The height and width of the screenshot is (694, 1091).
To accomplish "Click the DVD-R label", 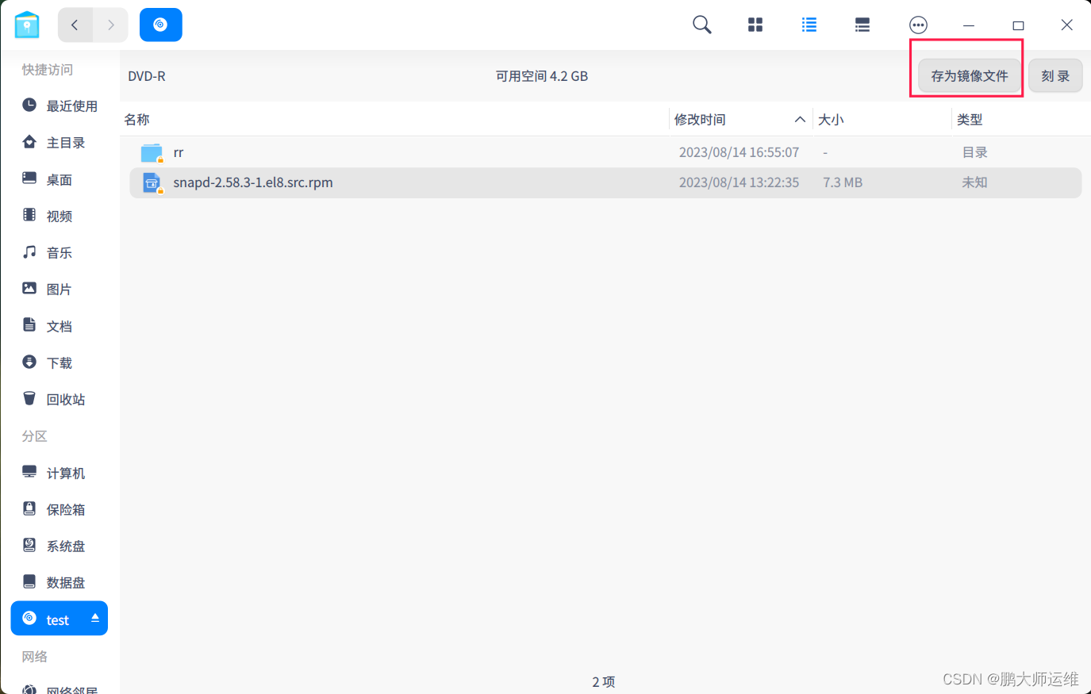I will point(147,76).
